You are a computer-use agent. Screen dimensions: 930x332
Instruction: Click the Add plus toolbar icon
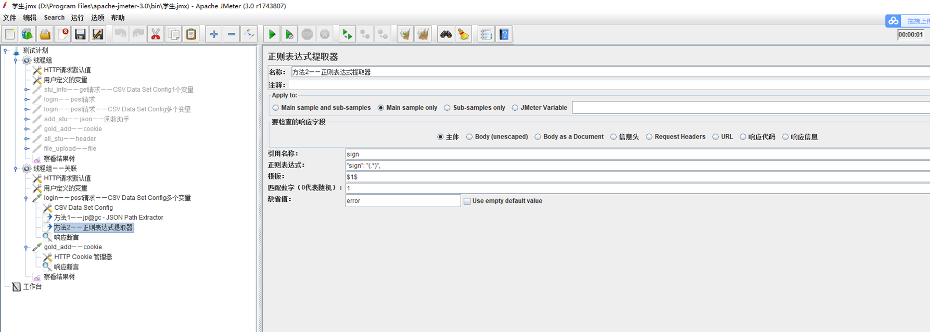213,35
